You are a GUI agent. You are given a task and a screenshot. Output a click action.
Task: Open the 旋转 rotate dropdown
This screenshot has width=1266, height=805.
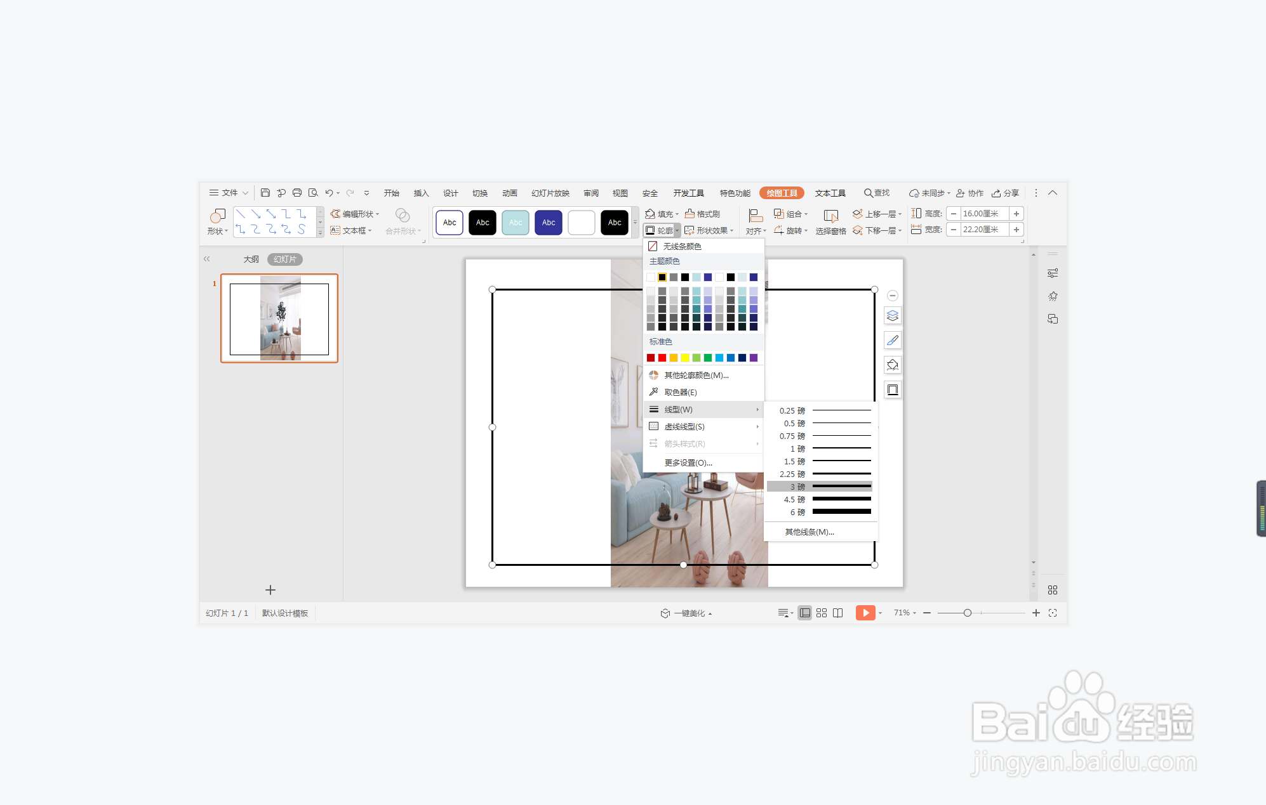click(791, 230)
